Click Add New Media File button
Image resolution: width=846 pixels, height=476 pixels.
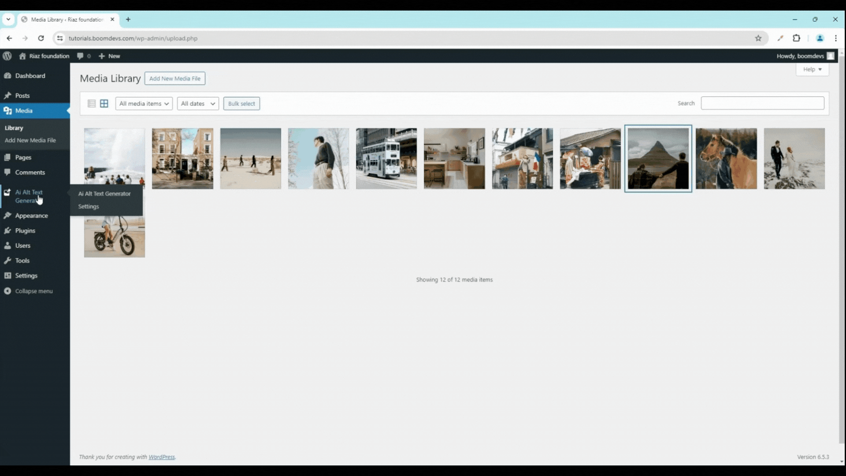[x=174, y=78]
